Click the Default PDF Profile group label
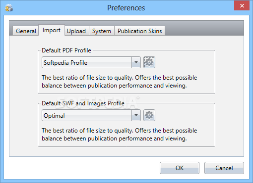253x183 pixels. 66,50
